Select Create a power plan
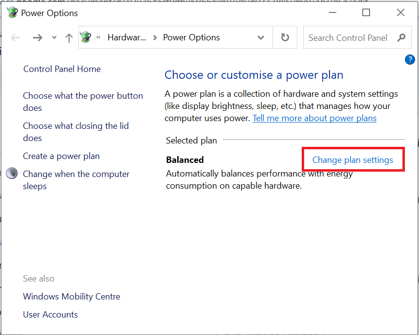Viewport: 419px width, 335px height. 61,156
